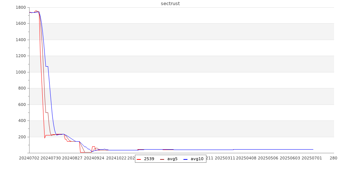
Task: Select the "avg5" legend label
Action: tap(172, 159)
